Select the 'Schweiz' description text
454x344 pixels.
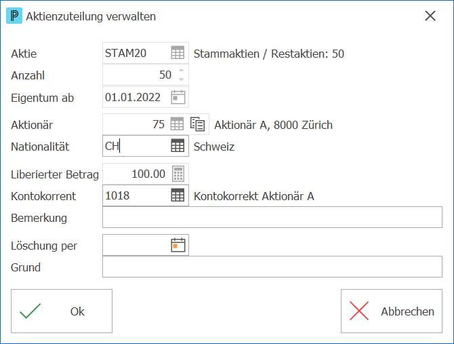point(214,147)
